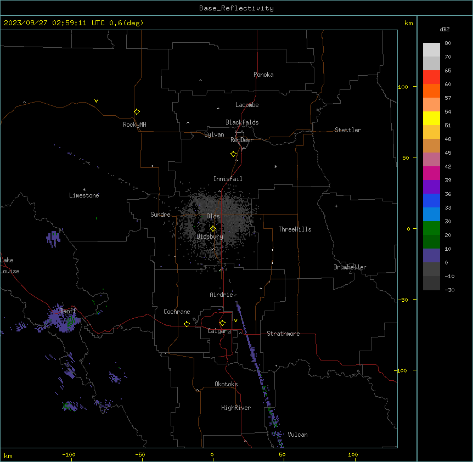Click the yellow diamond marker above Calgary label

[x=222, y=323]
